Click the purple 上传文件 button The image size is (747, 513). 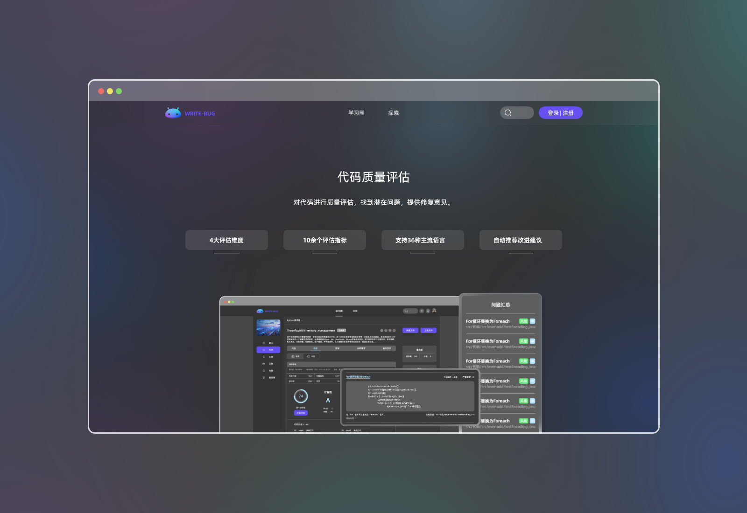[x=429, y=330]
